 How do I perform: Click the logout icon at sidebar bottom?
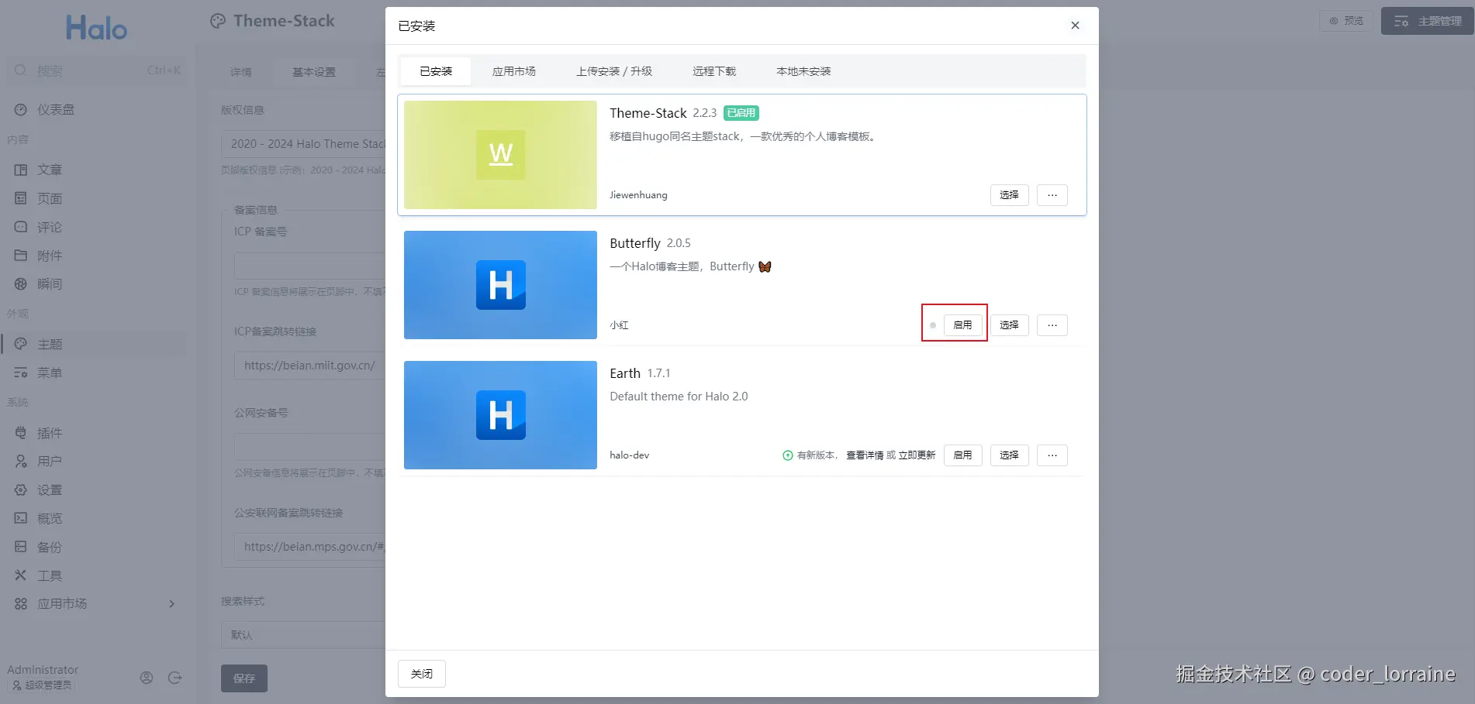tap(175, 678)
